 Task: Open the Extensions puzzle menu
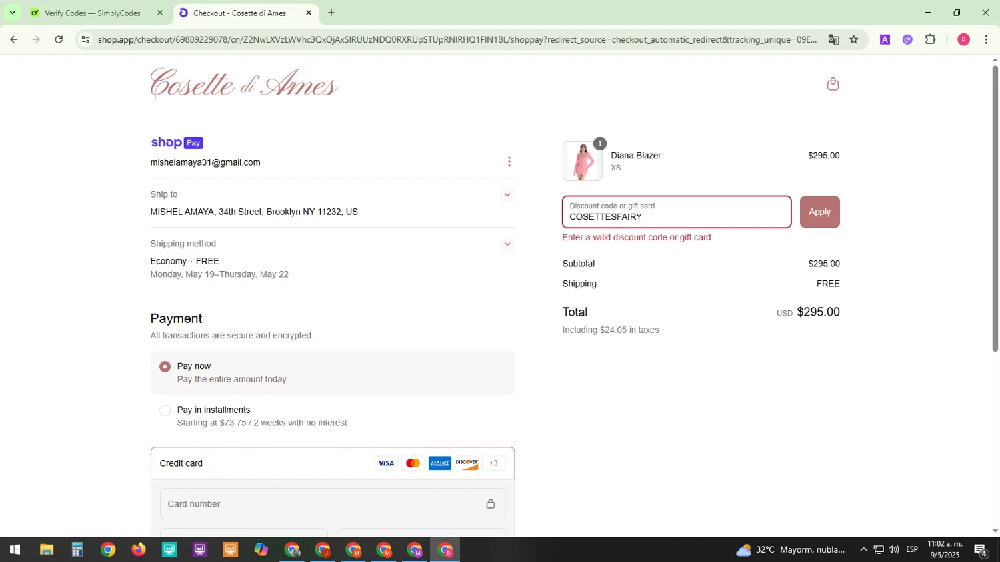tap(931, 39)
